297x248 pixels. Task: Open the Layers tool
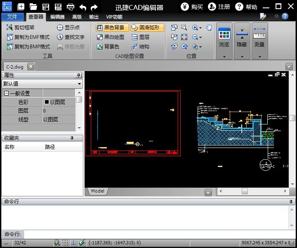(140, 37)
